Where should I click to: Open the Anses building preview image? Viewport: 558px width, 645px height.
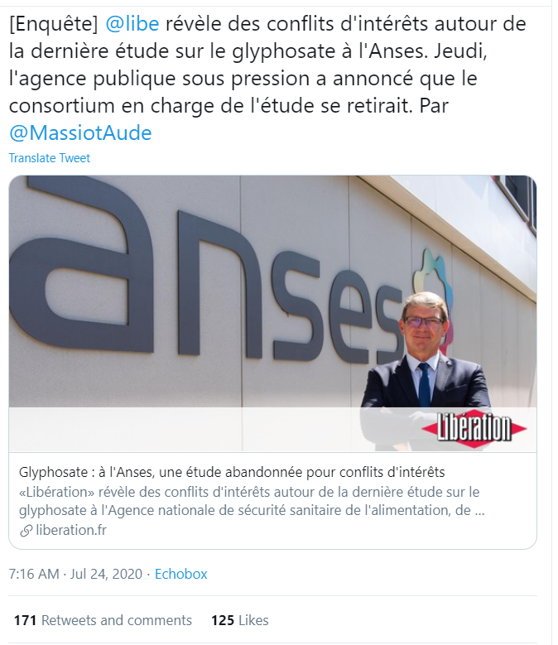(x=272, y=314)
